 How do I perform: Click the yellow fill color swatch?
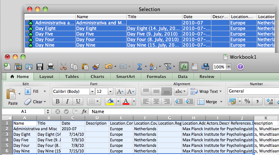coord(110,101)
